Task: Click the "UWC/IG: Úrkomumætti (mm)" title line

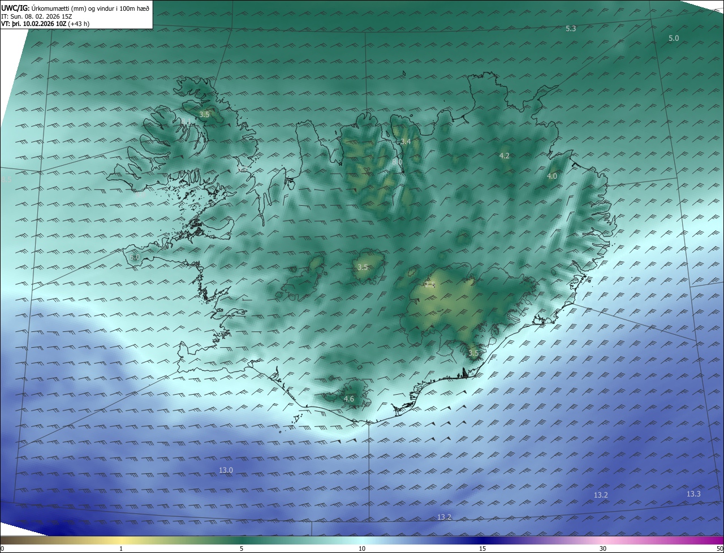Action: [75, 8]
